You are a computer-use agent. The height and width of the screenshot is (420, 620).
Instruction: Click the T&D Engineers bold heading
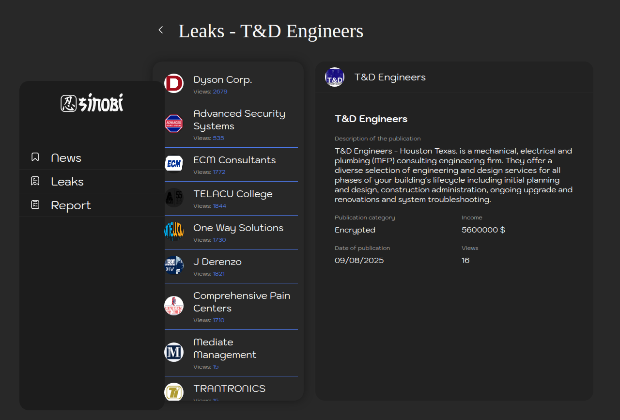pyautogui.click(x=371, y=119)
